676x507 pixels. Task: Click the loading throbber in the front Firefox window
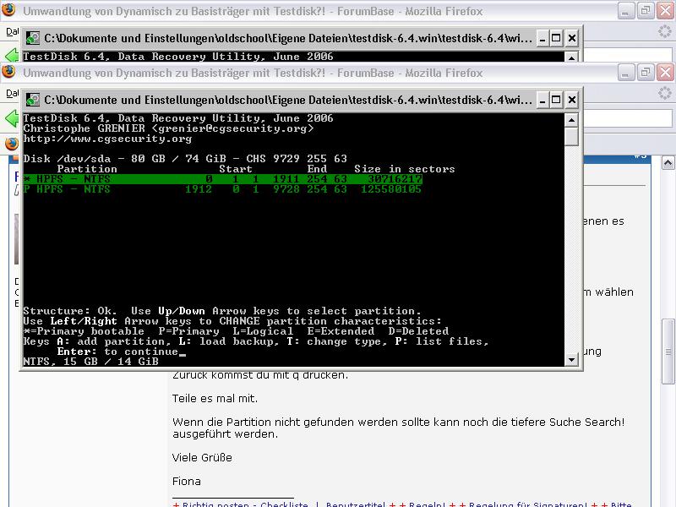[x=665, y=93]
